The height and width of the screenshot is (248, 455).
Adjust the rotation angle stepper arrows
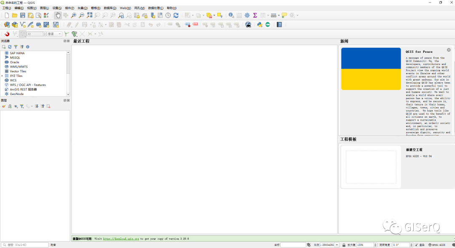411,245
